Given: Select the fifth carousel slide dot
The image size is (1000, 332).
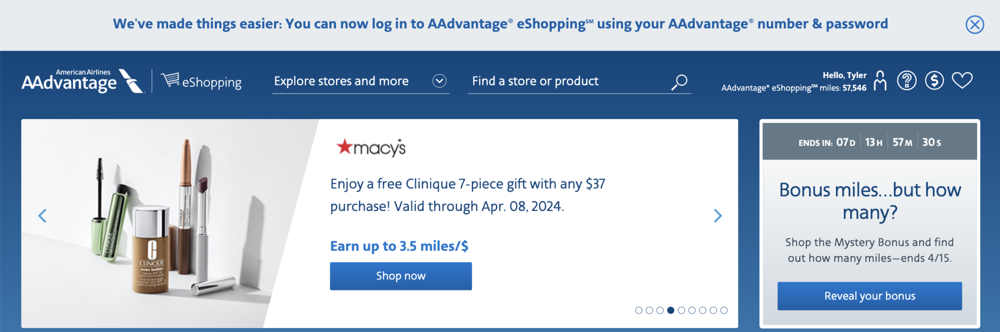Looking at the screenshot, I should pos(681,310).
